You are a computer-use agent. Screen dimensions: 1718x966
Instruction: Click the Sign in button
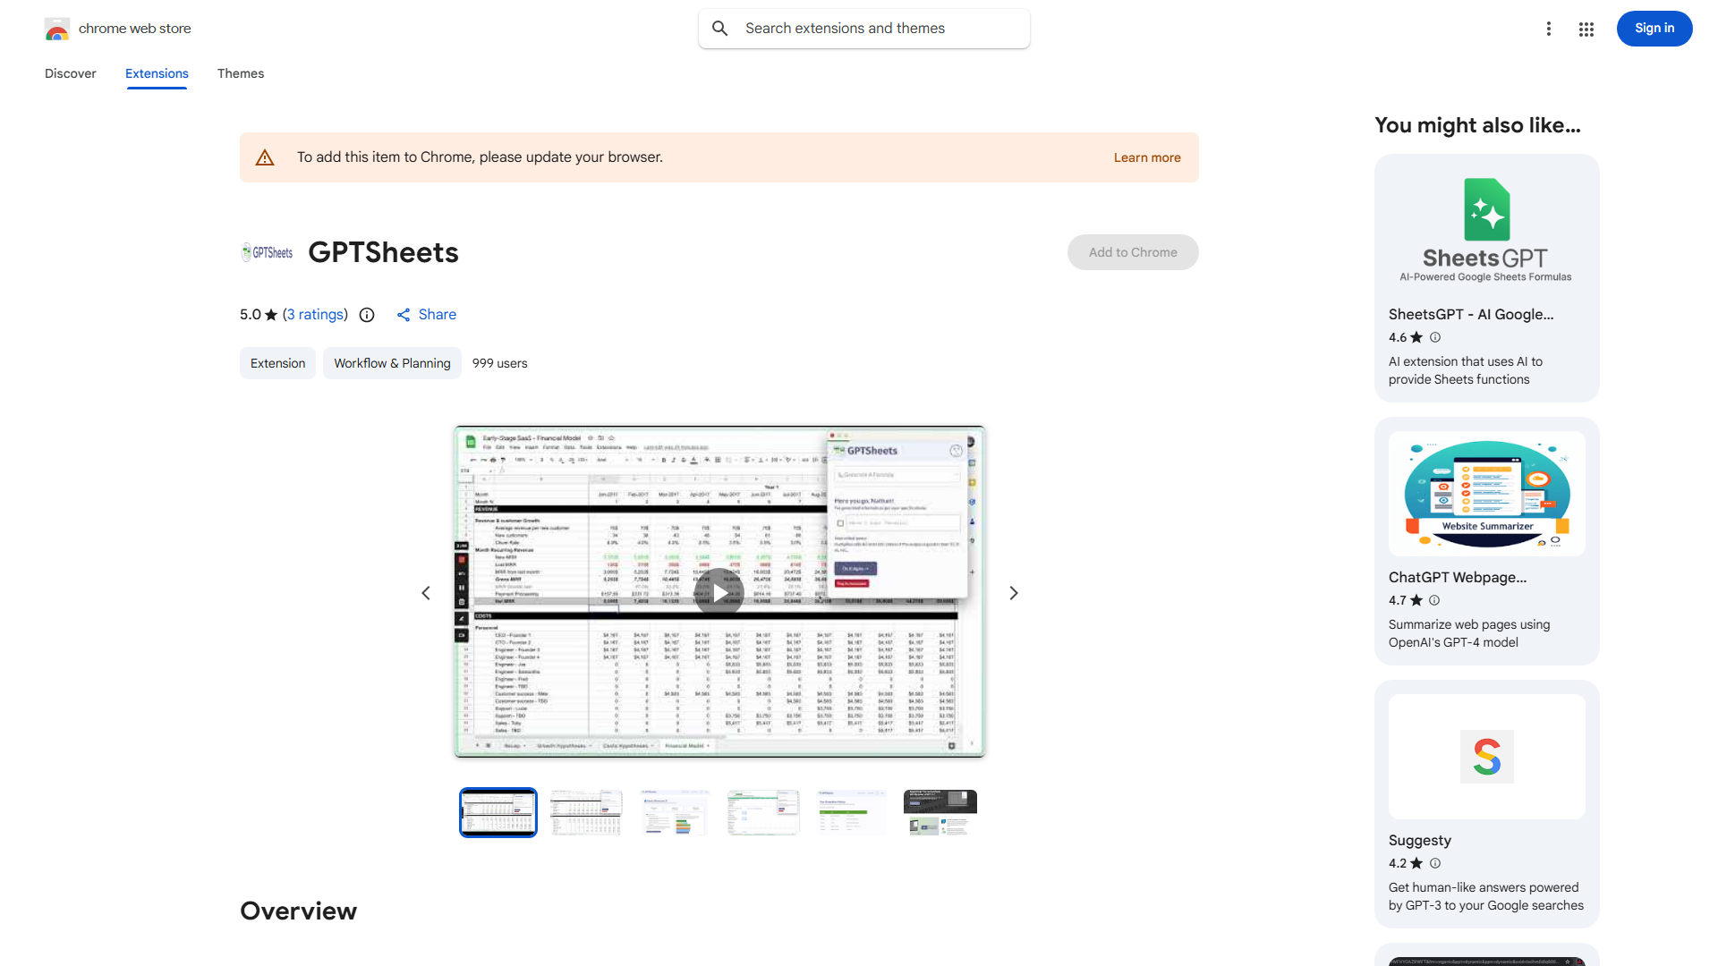[1654, 28]
